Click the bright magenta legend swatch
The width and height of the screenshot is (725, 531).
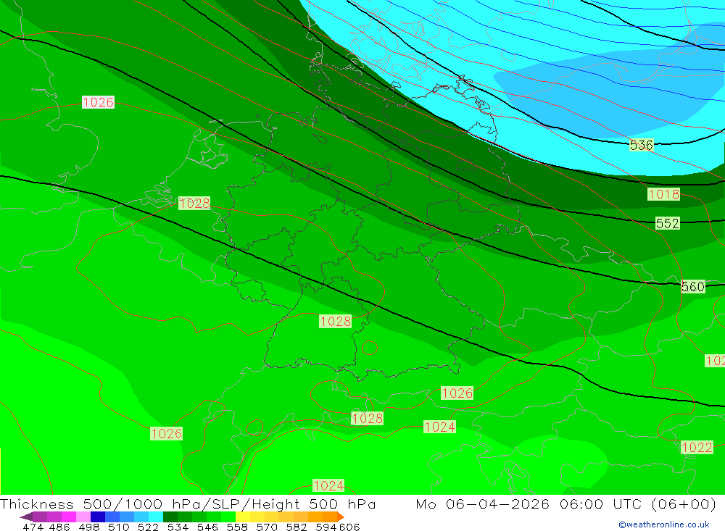69,517
